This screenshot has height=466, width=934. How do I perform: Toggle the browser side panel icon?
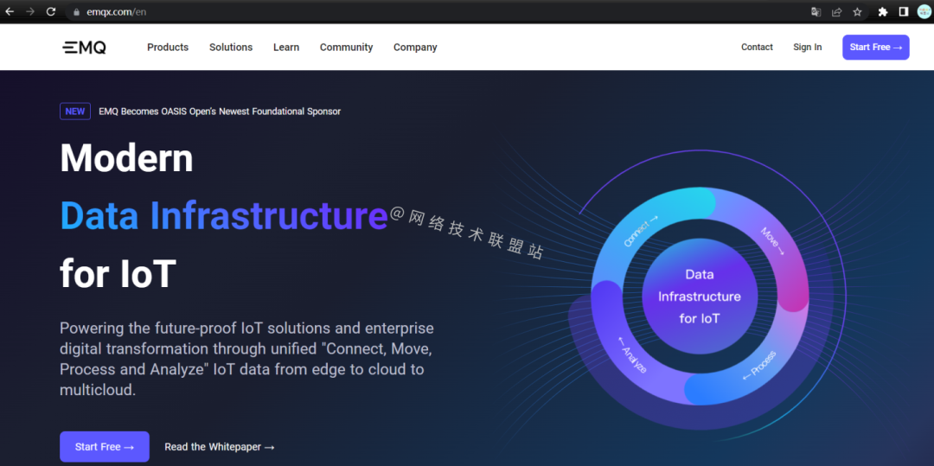click(903, 11)
